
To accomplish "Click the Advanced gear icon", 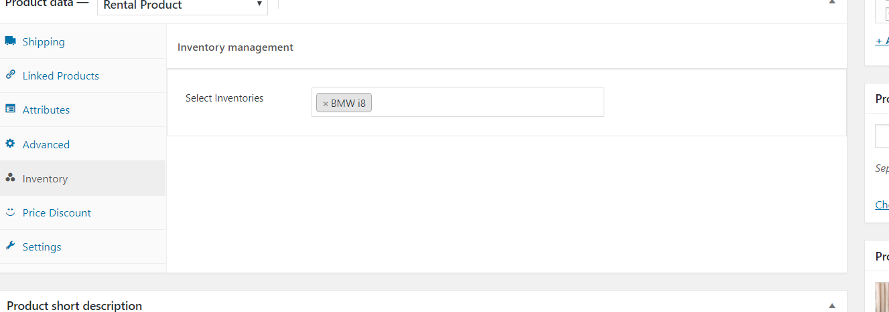I will 10,144.
